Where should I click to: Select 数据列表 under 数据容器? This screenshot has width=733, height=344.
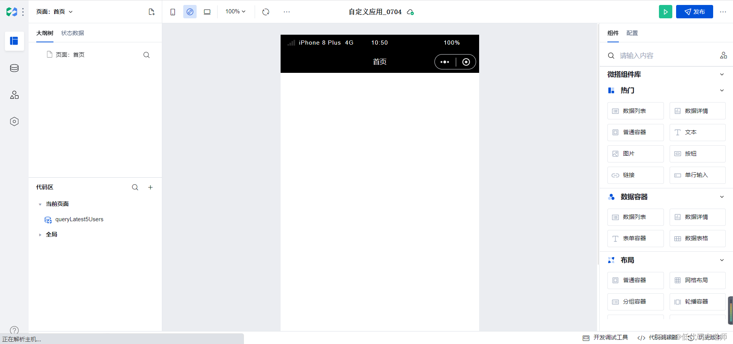pos(636,217)
